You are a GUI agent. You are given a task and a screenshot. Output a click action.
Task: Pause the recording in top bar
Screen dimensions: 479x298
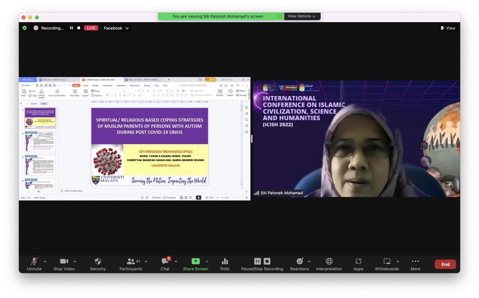(71, 28)
